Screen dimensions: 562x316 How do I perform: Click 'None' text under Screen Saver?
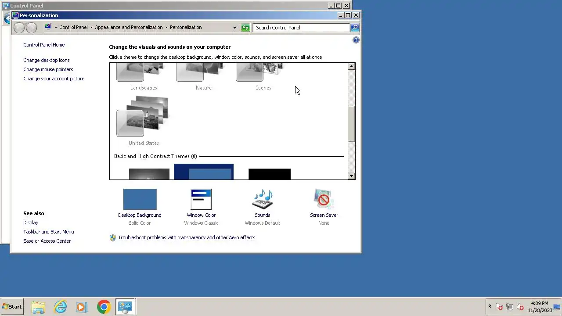(x=324, y=223)
